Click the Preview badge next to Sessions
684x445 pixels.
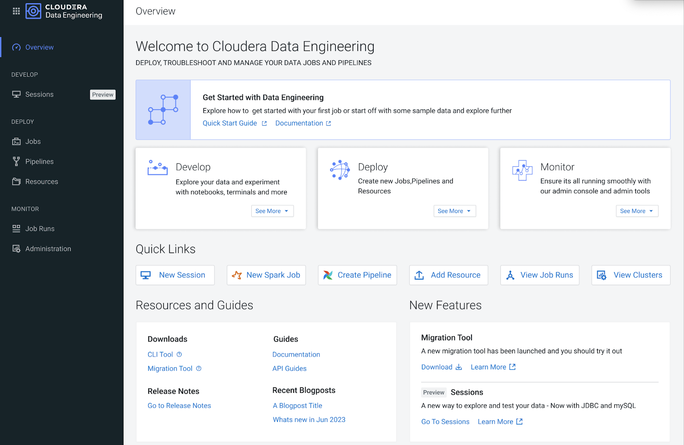pyautogui.click(x=433, y=392)
